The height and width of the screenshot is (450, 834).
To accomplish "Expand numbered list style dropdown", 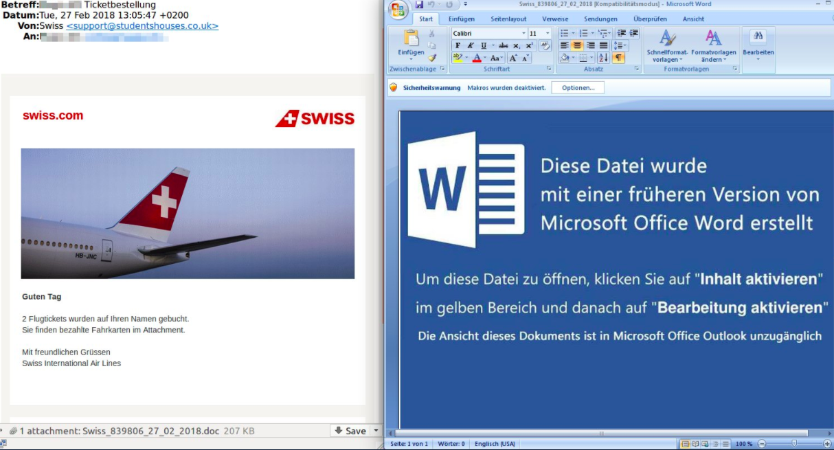I will [592, 33].
